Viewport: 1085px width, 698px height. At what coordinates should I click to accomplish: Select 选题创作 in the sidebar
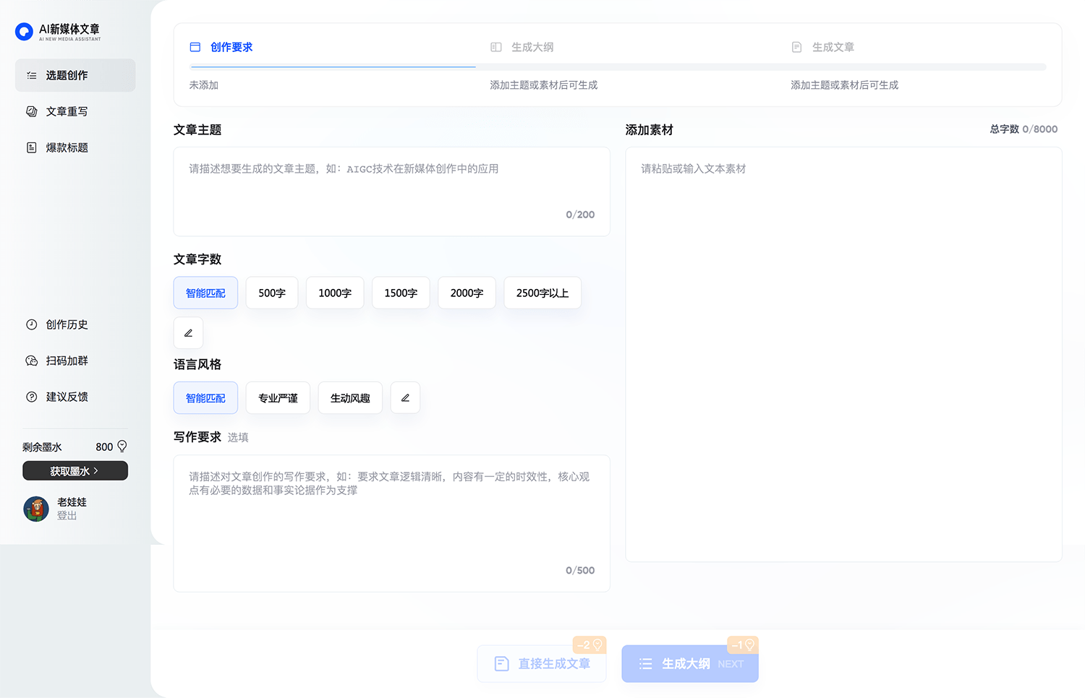click(65, 75)
